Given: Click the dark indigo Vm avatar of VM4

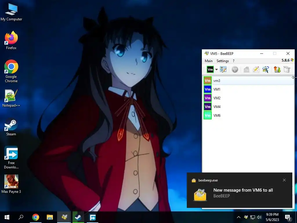Looking at the screenshot, I should (208, 107).
